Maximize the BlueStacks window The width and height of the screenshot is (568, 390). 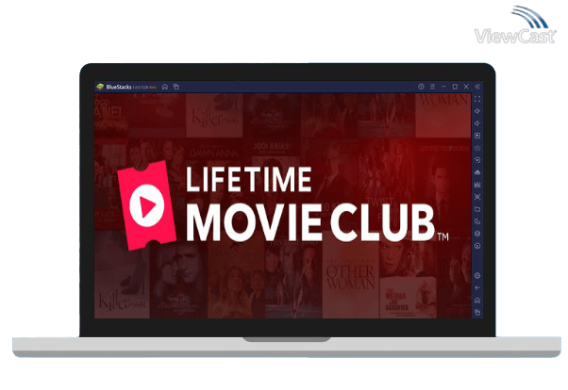455,87
